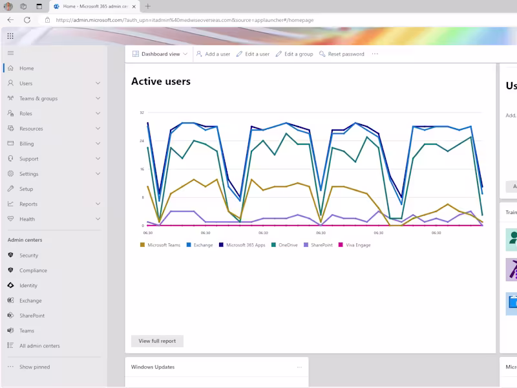This screenshot has width=517, height=388.
Task: Toggle Microsoft Teams series in chart legend
Action: [x=160, y=245]
